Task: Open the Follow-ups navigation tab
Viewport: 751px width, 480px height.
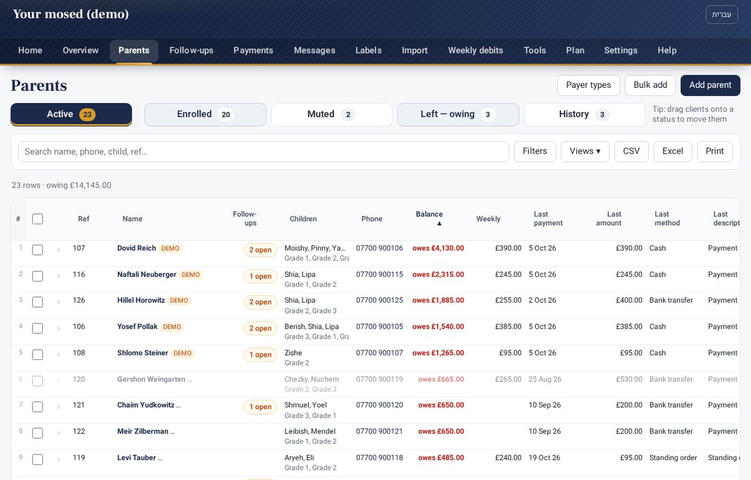Action: coord(191,50)
